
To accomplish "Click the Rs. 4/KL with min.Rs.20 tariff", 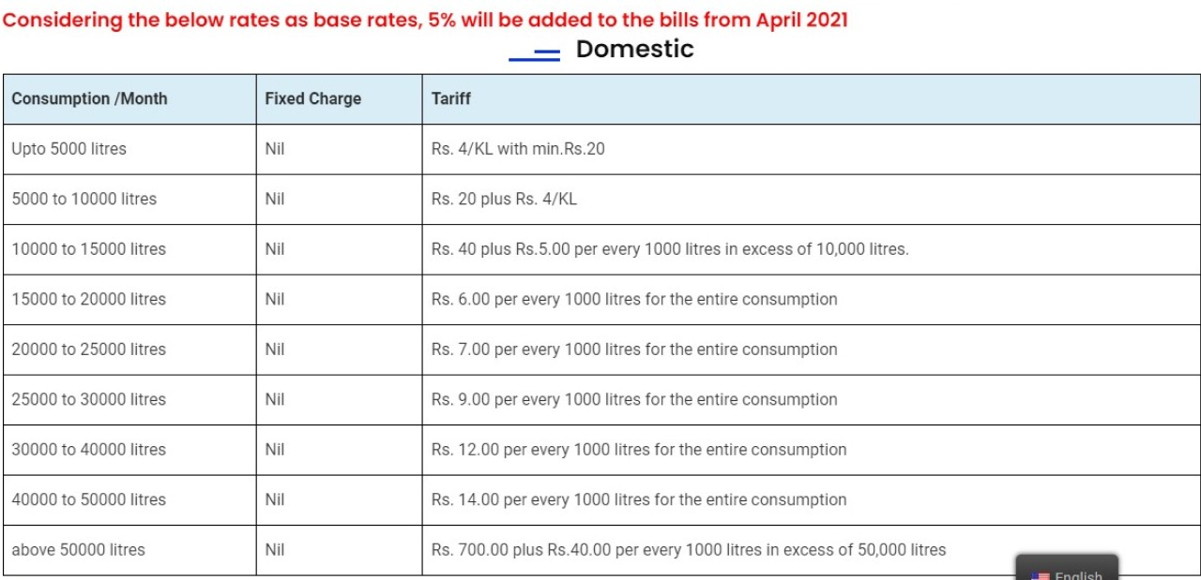I will (x=518, y=149).
